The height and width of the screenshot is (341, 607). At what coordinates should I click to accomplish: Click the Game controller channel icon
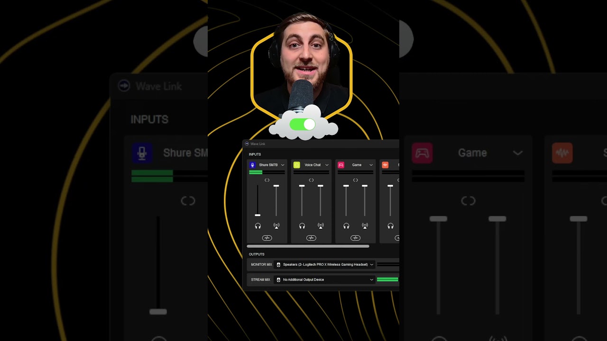(x=341, y=165)
